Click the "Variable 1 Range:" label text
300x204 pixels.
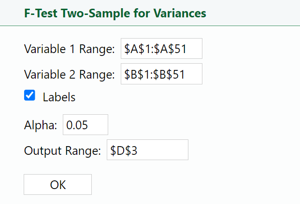70,49
